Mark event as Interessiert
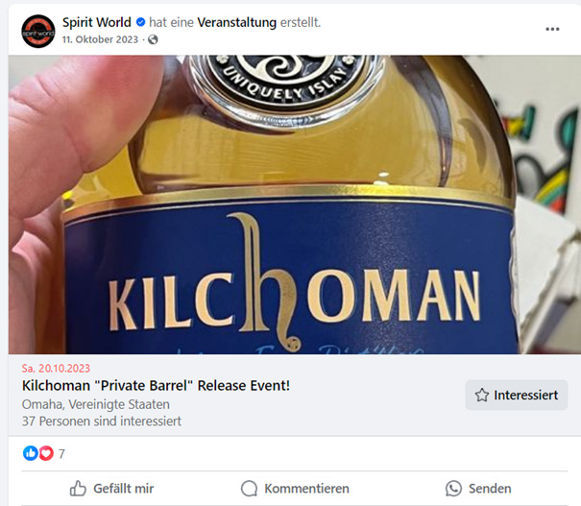The height and width of the screenshot is (506, 581). pyautogui.click(x=517, y=396)
